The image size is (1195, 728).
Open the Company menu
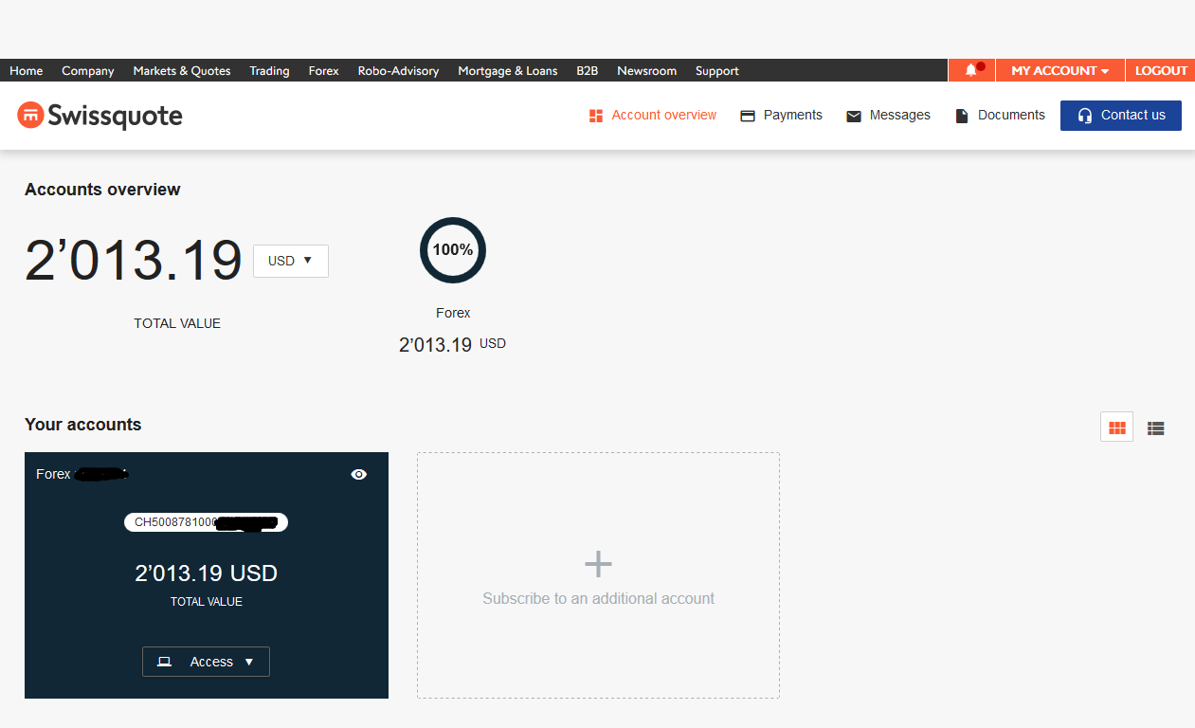tap(88, 70)
